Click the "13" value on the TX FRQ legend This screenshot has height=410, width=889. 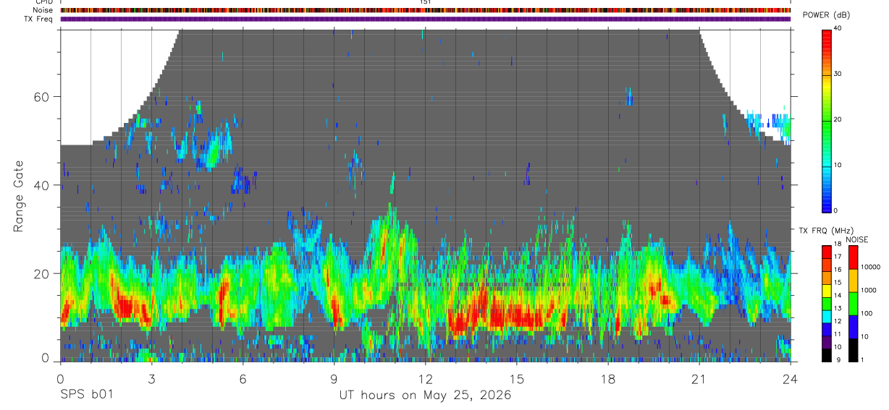coord(838,309)
